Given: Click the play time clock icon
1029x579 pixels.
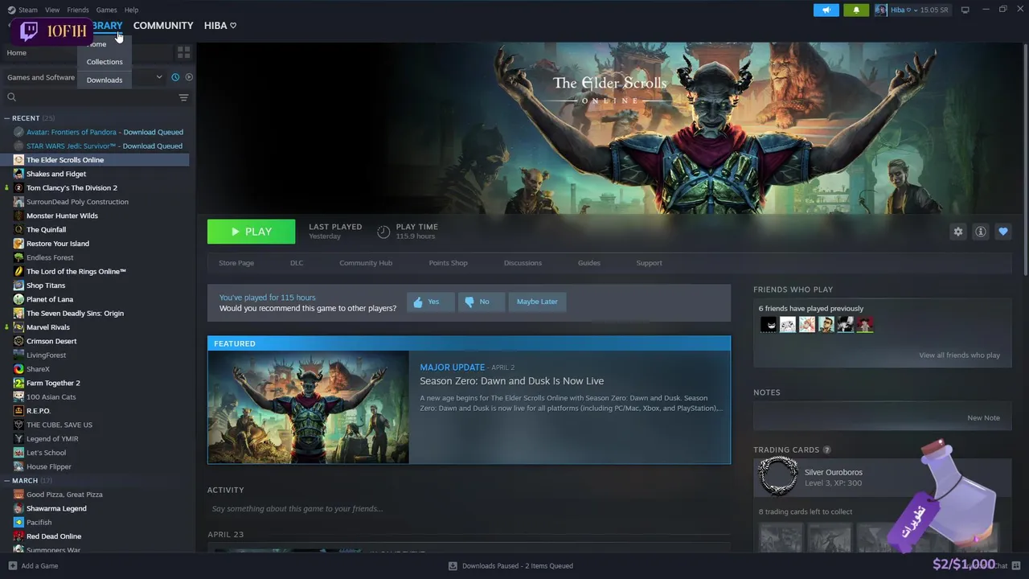Looking at the screenshot, I should pos(383,232).
